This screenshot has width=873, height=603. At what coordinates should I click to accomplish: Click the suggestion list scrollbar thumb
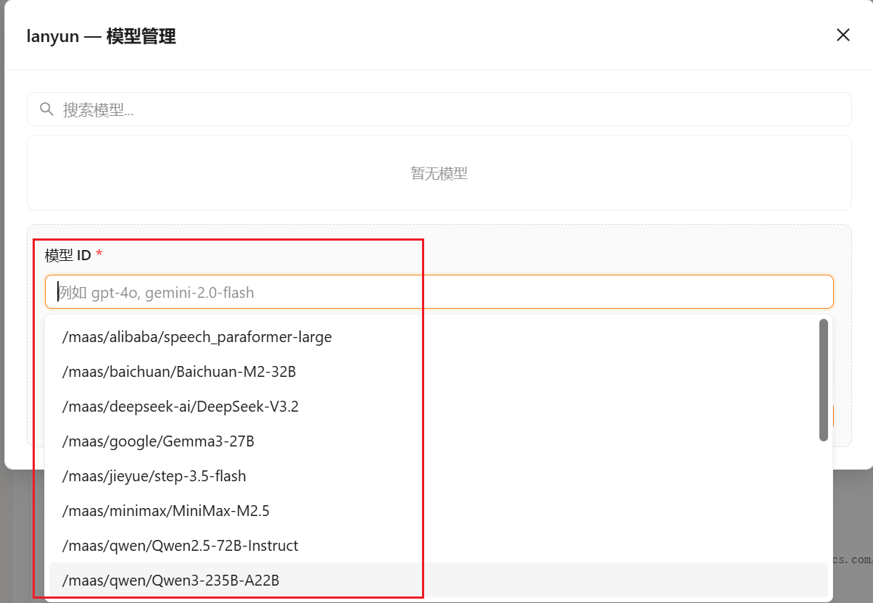824,380
